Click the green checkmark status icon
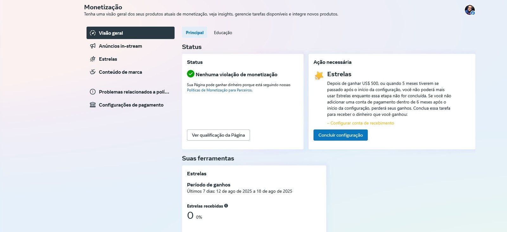This screenshot has width=507, height=232. pos(190,74)
